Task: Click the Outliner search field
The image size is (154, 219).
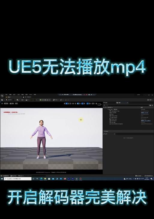Action: pos(126,105)
